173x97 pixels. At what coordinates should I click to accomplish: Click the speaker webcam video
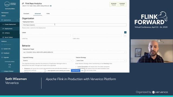(152, 51)
